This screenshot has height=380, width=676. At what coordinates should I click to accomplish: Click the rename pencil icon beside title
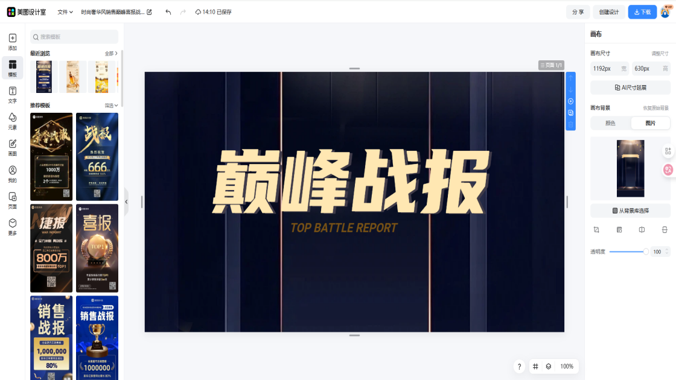[x=150, y=12]
